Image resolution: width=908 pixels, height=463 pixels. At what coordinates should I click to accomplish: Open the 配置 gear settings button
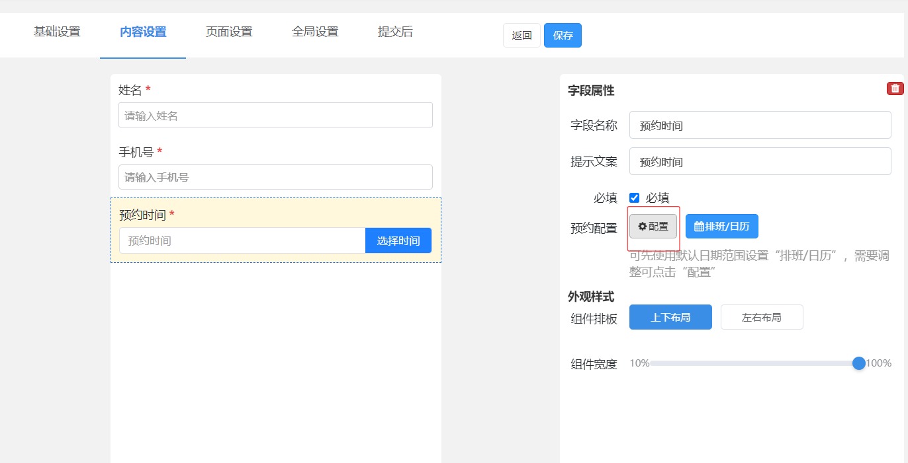(653, 227)
